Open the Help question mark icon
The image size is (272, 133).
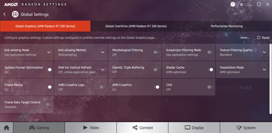point(233,5)
